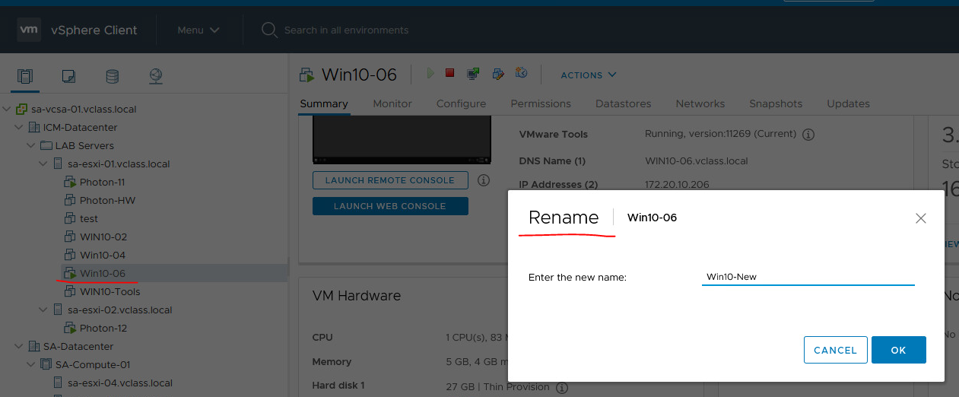Click the LAUNCH WEB CONSOLE button

click(x=390, y=206)
